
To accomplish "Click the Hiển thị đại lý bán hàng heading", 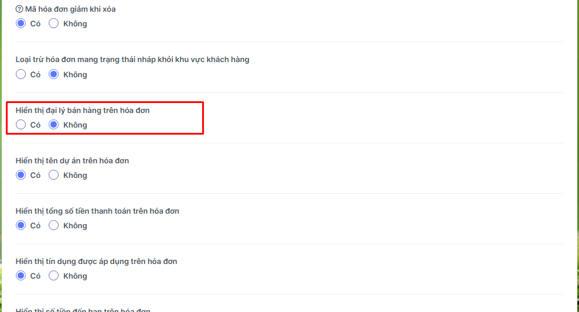I will coord(83,110).
